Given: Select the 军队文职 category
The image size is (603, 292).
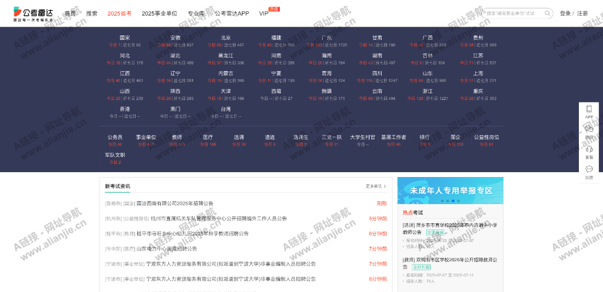Looking at the screenshot, I should tap(115, 155).
